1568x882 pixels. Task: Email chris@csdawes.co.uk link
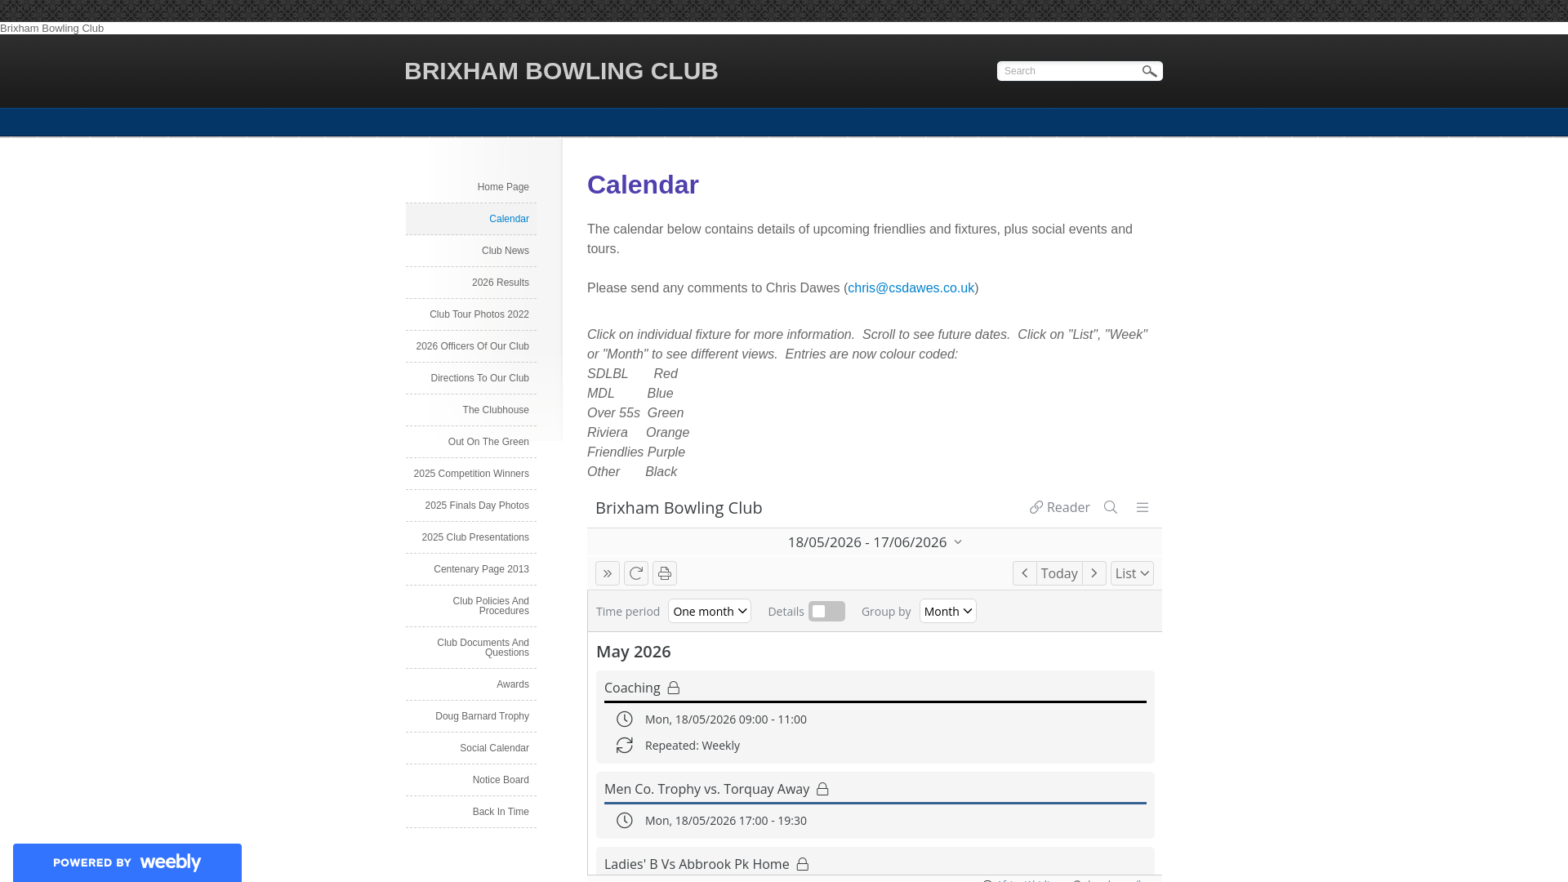click(x=911, y=288)
